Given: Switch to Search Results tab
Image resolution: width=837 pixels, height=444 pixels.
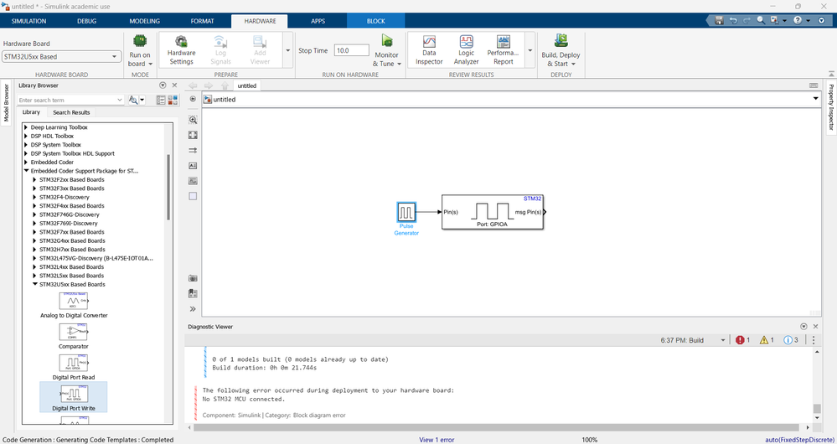Looking at the screenshot, I should pyautogui.click(x=71, y=112).
